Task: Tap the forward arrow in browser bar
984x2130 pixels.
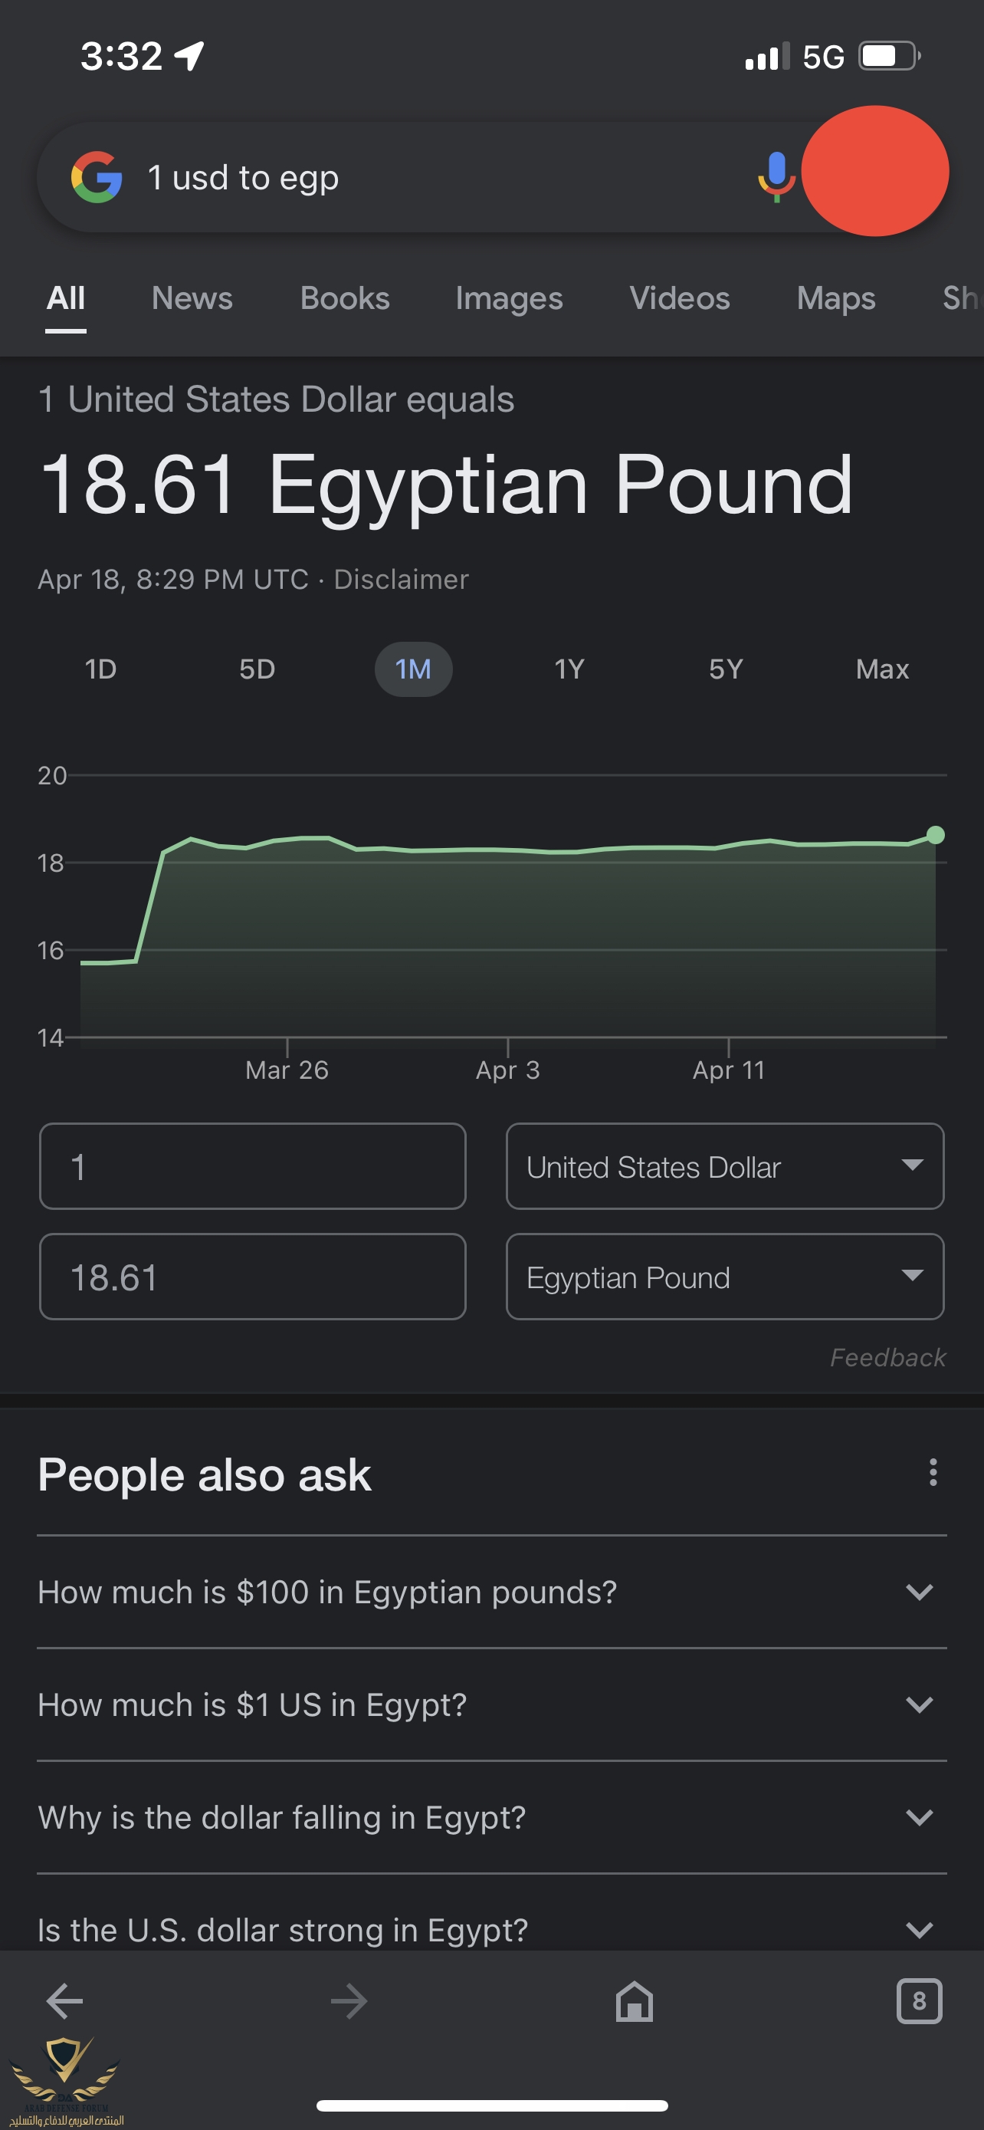Action: pyautogui.click(x=349, y=2001)
